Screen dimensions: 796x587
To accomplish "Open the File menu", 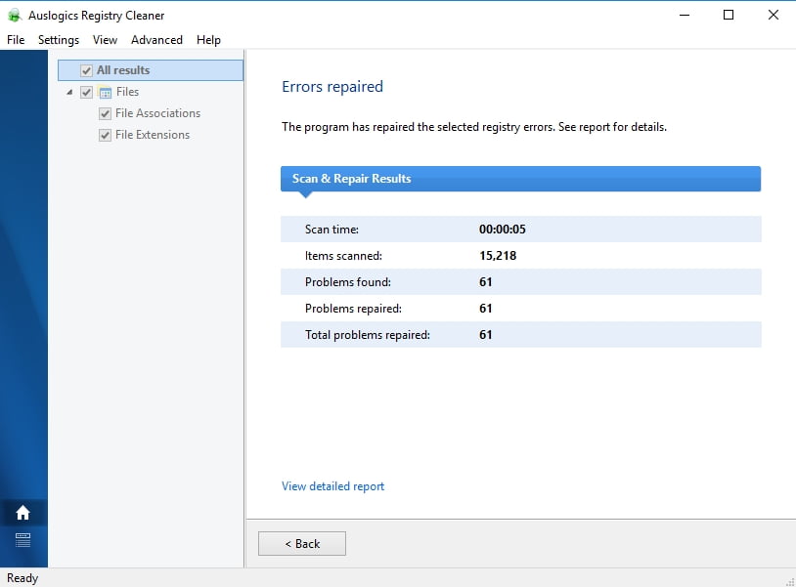I will click(x=15, y=40).
